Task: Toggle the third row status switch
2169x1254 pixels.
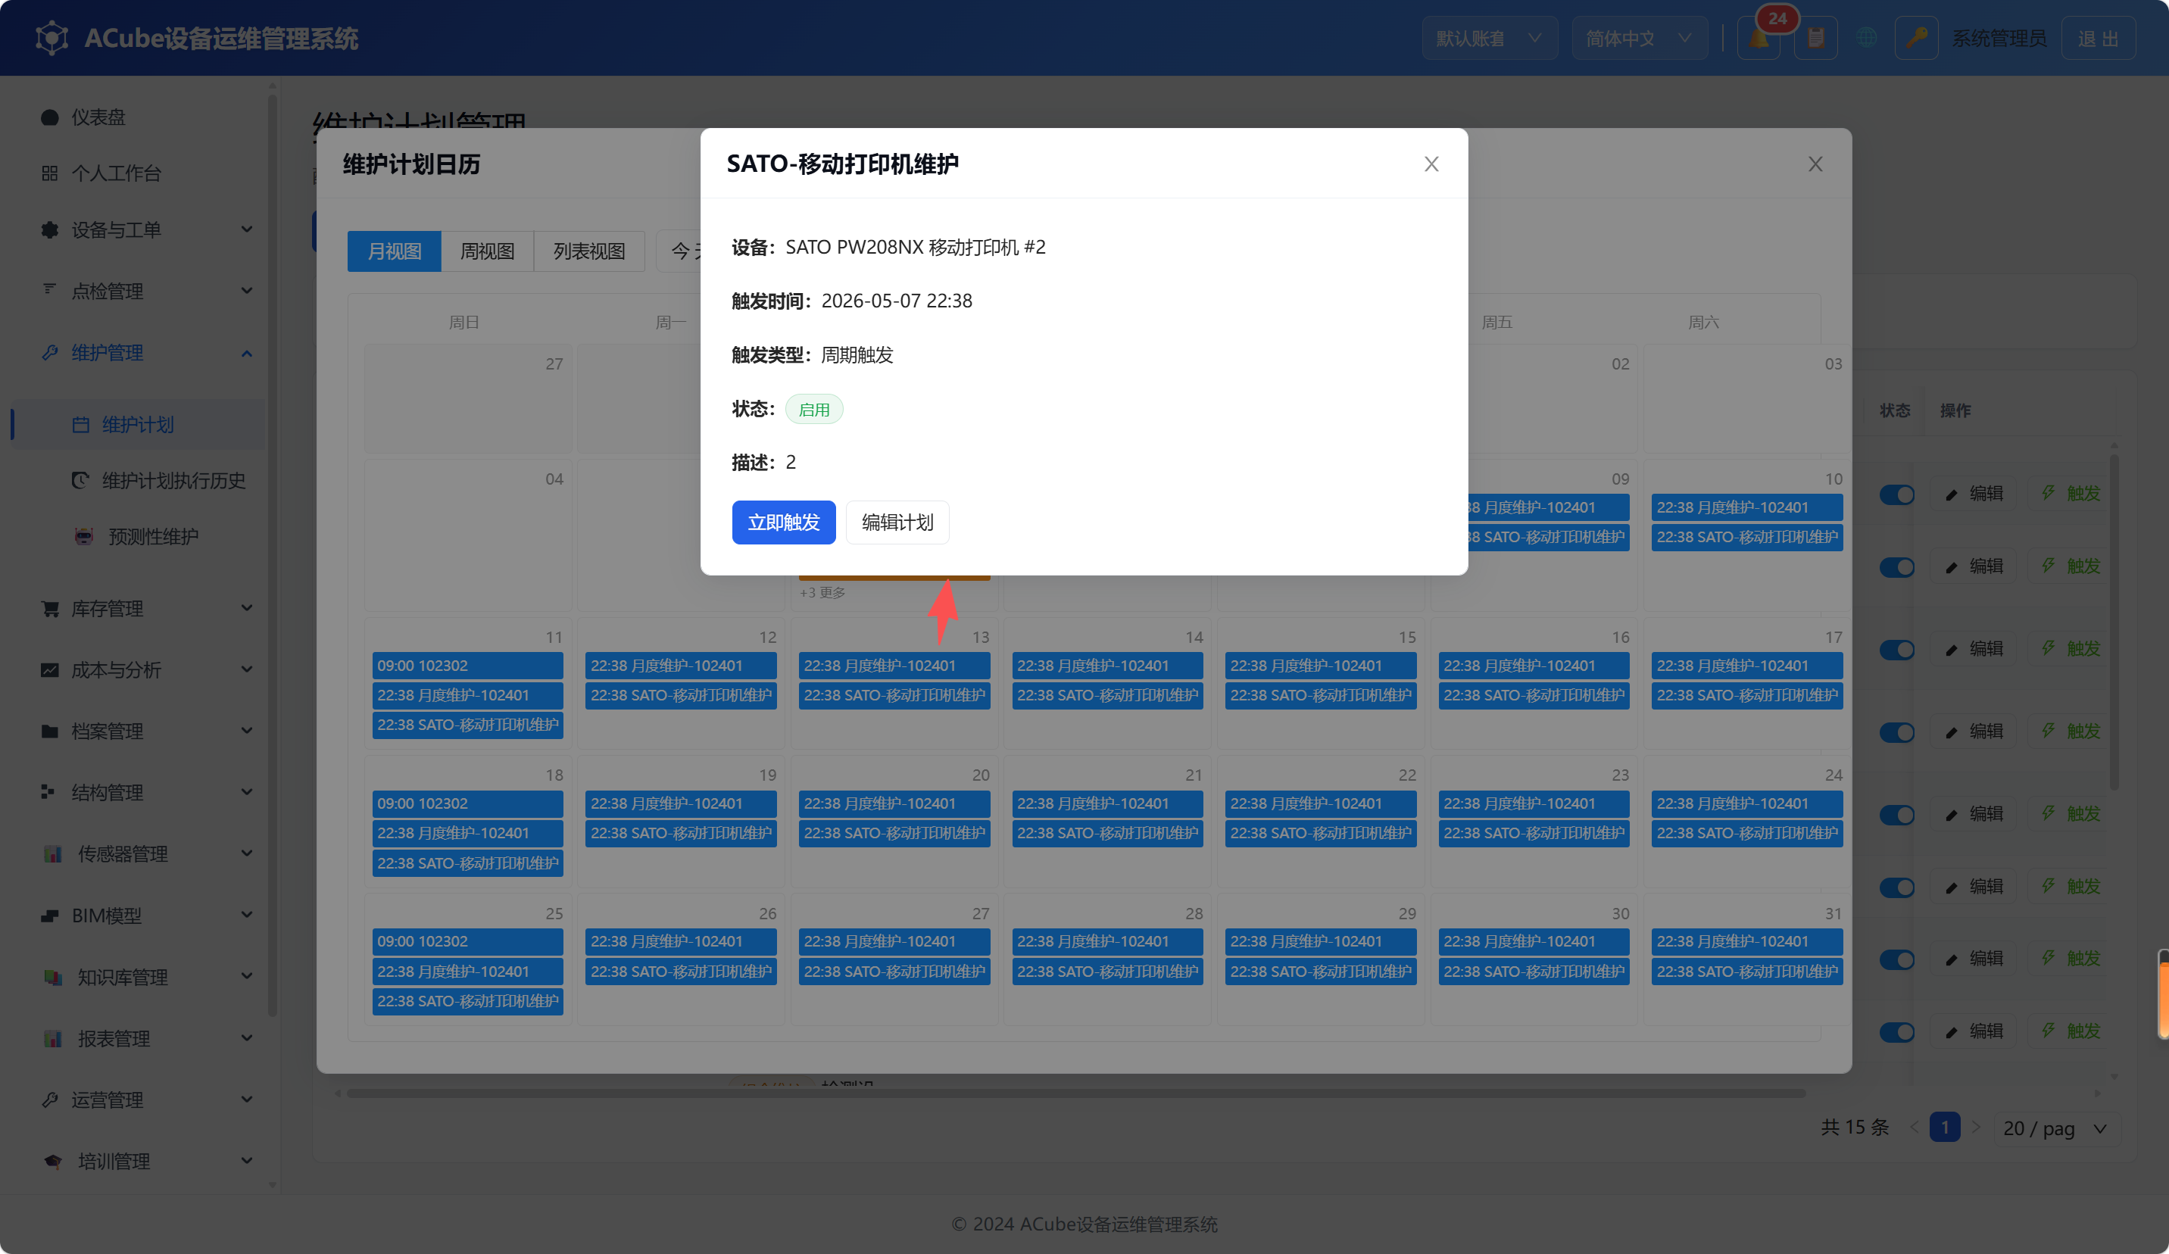Action: coord(1896,649)
